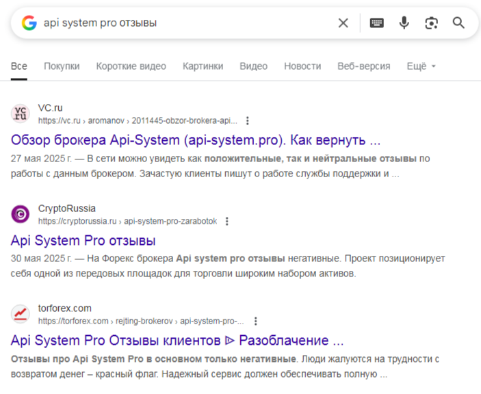
Task: Open search by image camera icon
Action: pyautogui.click(x=431, y=23)
